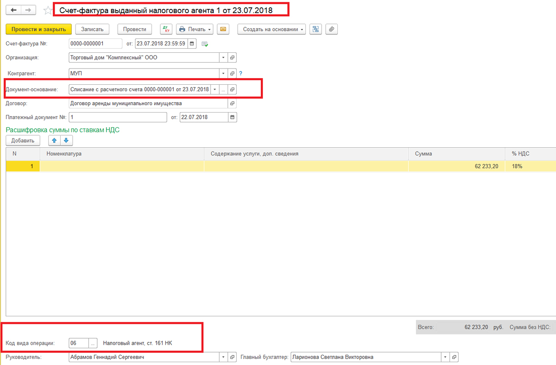
Task: Click the question mark next to Контрагент
Action: click(x=241, y=73)
